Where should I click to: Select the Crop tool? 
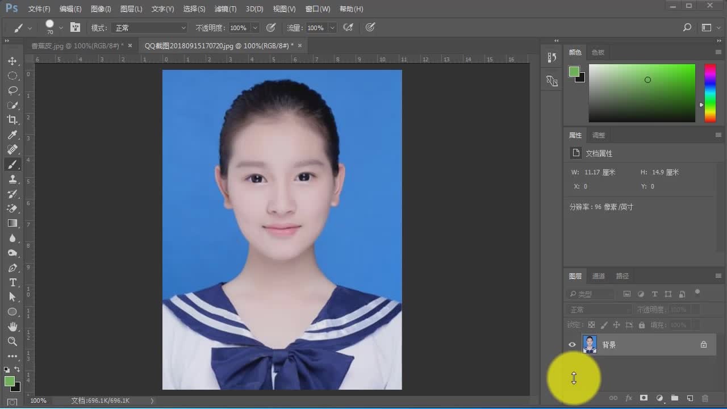point(12,120)
